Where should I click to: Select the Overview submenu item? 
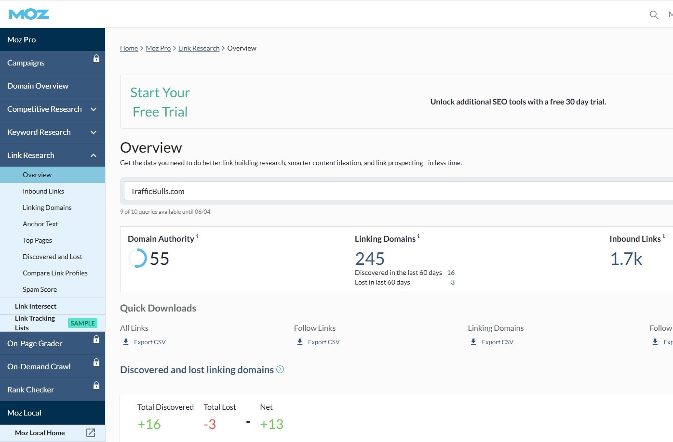tap(53, 175)
